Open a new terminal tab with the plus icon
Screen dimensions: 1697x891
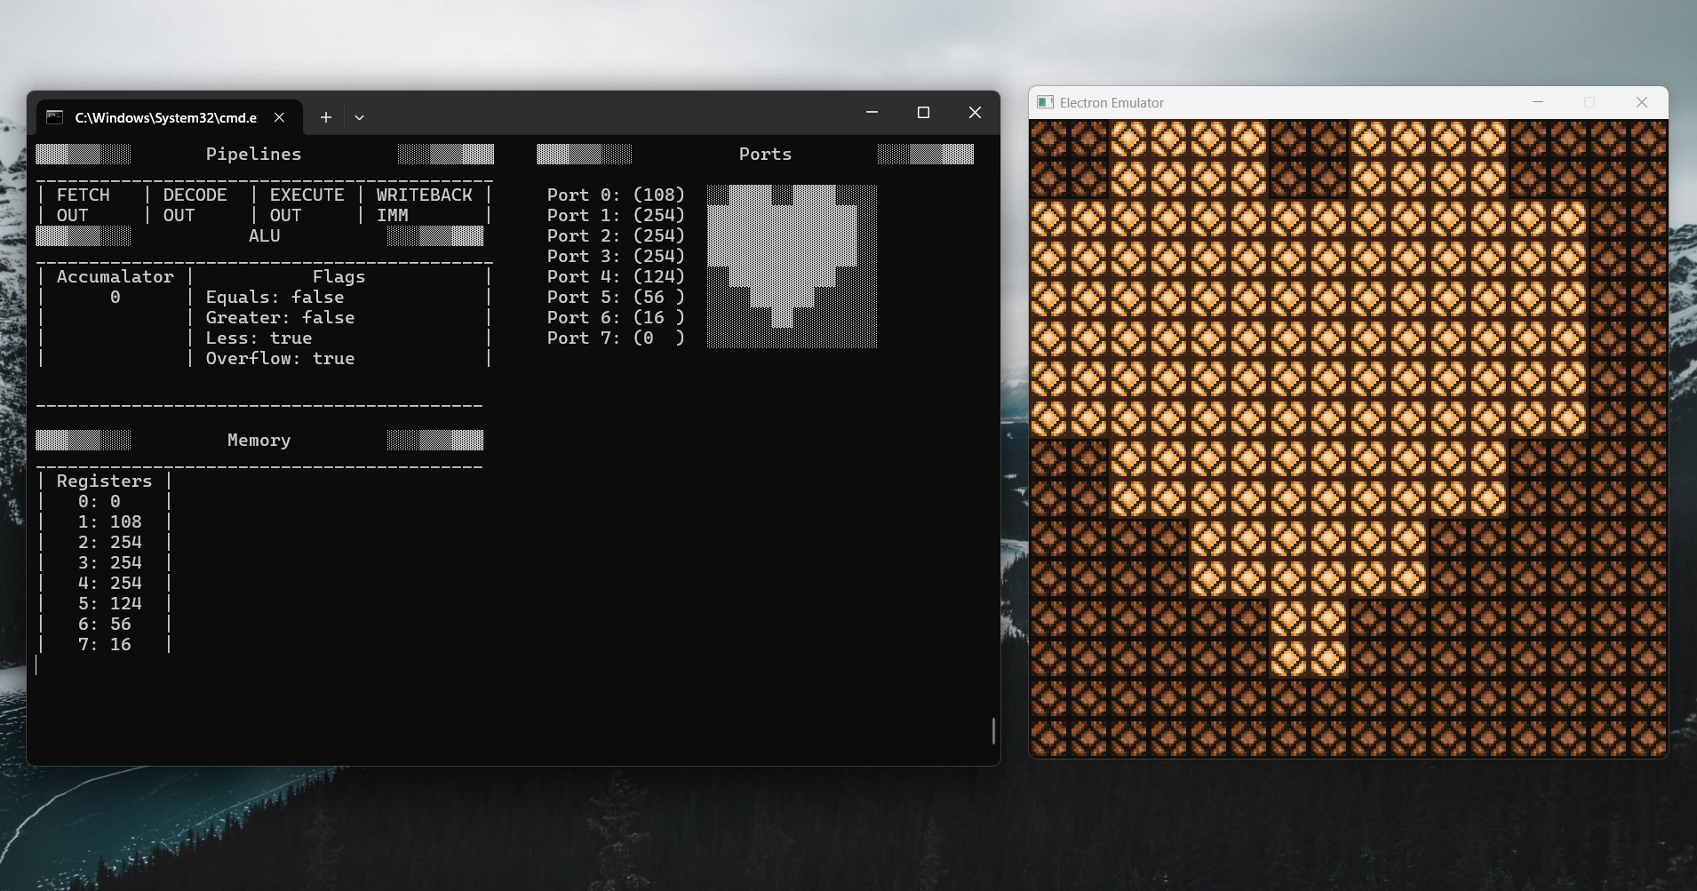[326, 116]
